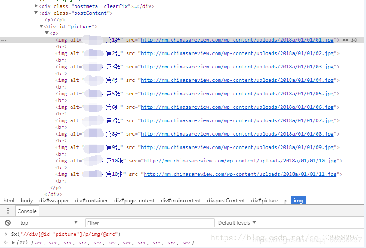Collapse the div id picture node
The width and height of the screenshot is (366, 248).
[41, 26]
